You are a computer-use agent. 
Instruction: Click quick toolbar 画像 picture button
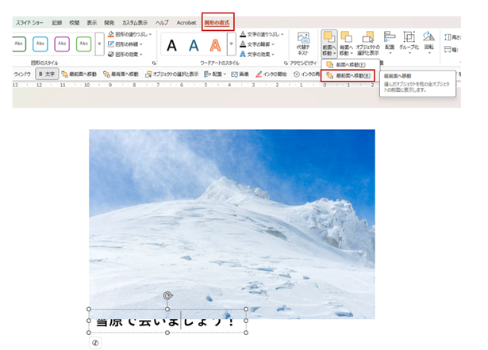pyautogui.click(x=240, y=74)
